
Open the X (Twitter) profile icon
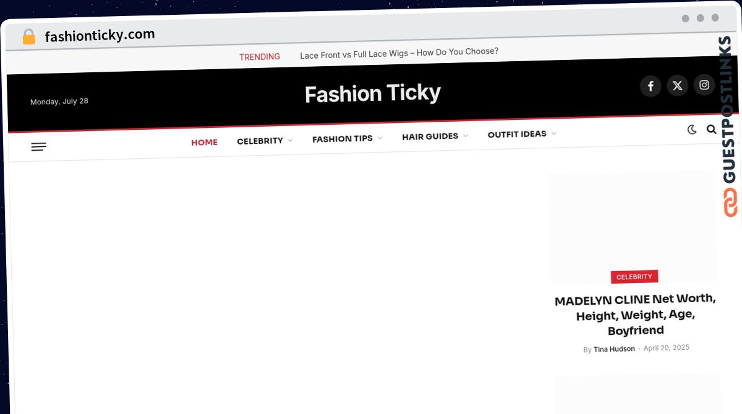tap(678, 86)
